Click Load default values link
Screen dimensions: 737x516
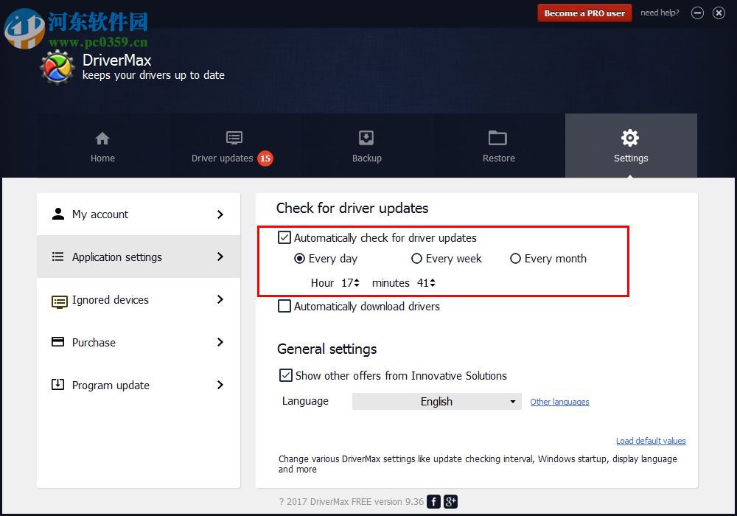pyautogui.click(x=651, y=441)
